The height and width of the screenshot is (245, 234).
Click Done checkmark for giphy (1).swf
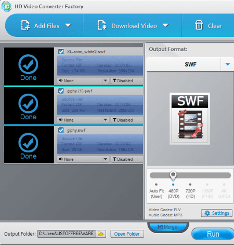click(28, 104)
